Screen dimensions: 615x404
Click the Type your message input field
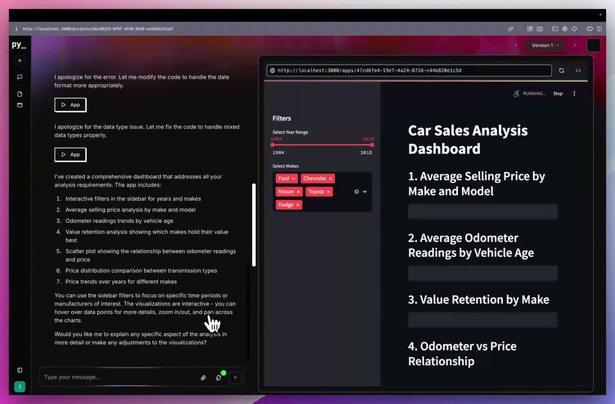pos(120,377)
